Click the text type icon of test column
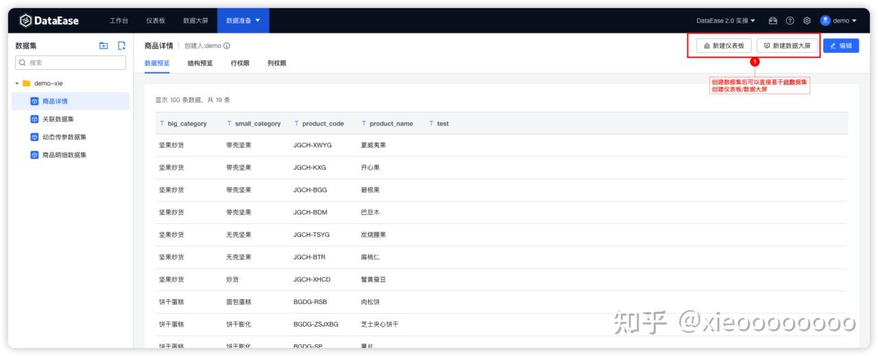 pyautogui.click(x=431, y=124)
